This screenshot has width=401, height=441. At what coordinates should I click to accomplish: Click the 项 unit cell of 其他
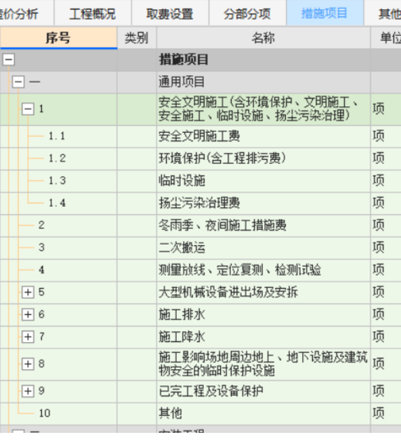386,413
